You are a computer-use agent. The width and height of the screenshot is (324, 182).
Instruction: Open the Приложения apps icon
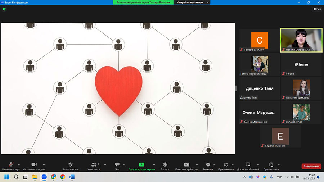coord(226,165)
